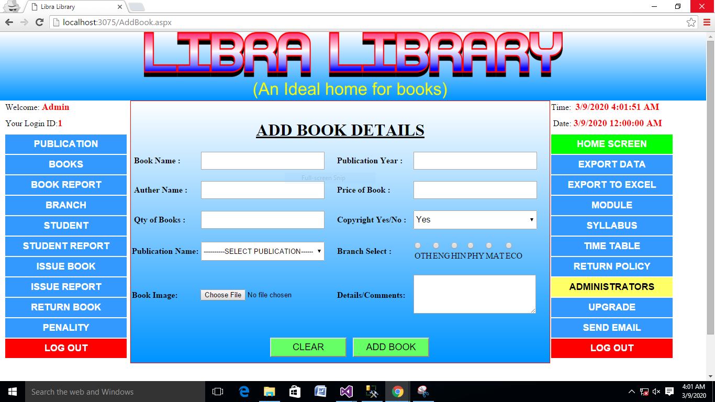715x402 pixels.
Task: Choose the ECO branch radio button
Action: [509, 245]
